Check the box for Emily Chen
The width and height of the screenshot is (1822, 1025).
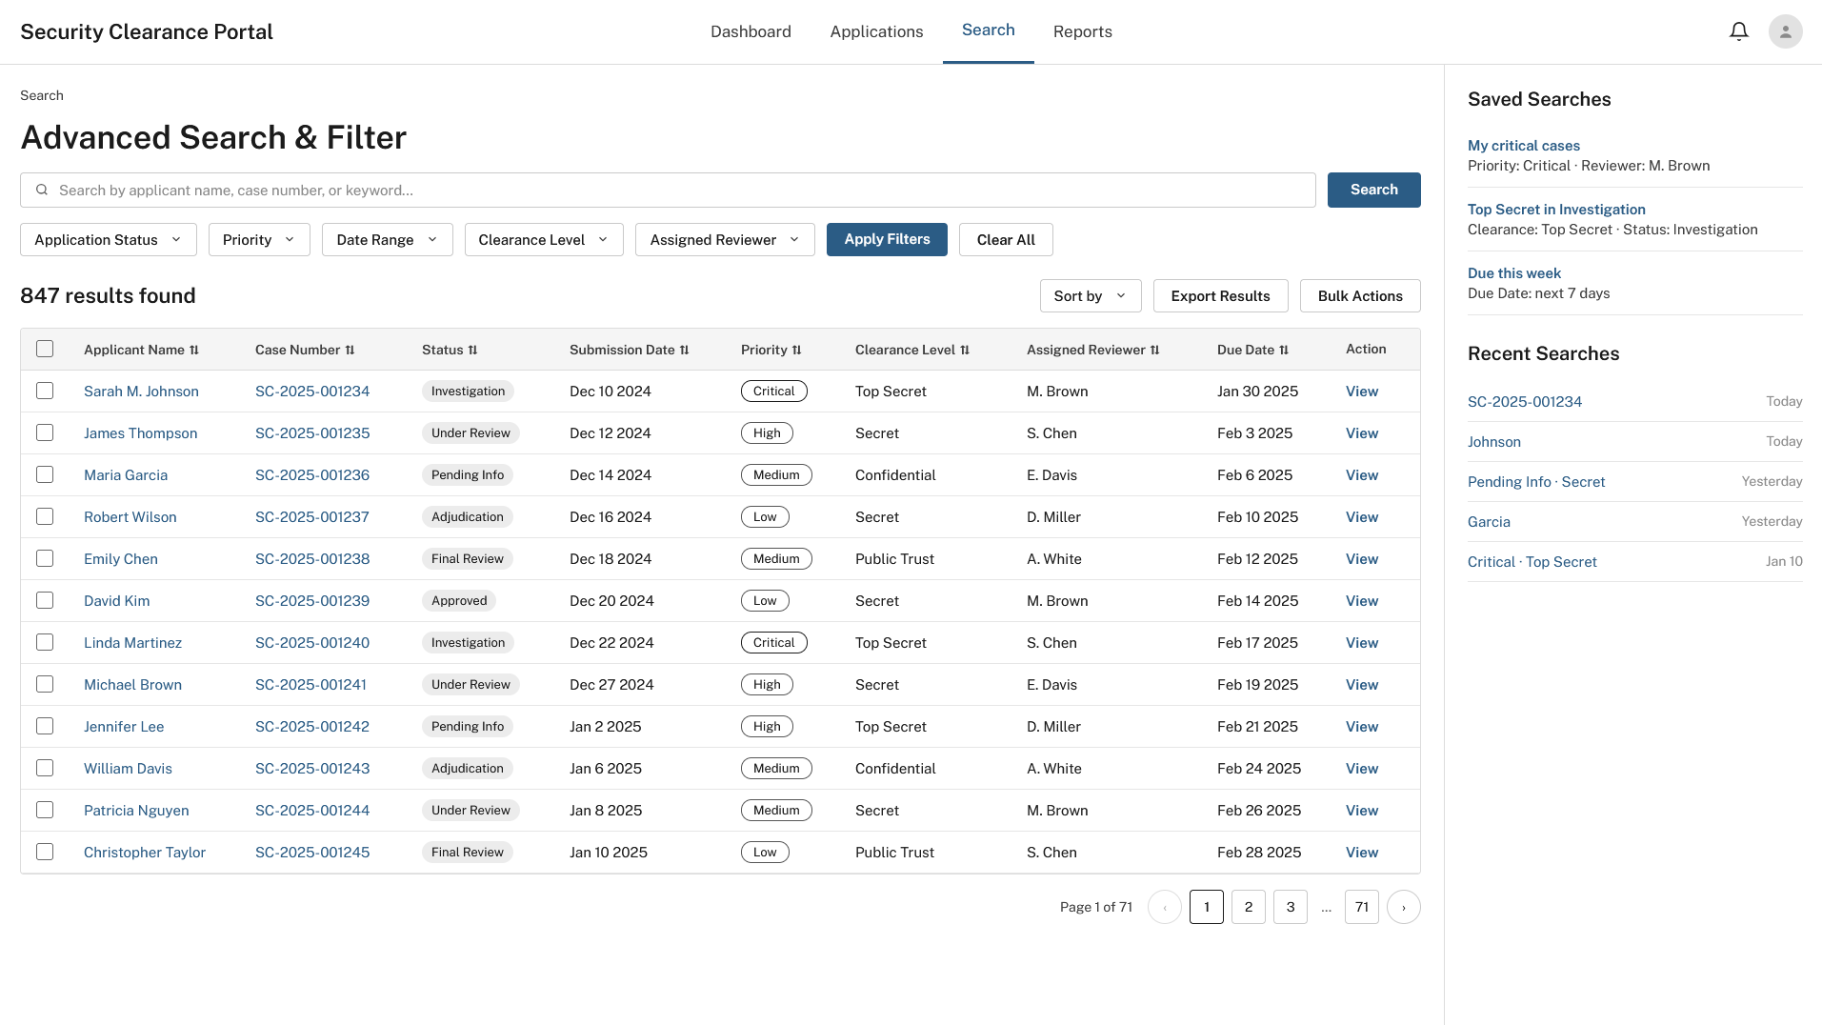pyautogui.click(x=45, y=558)
